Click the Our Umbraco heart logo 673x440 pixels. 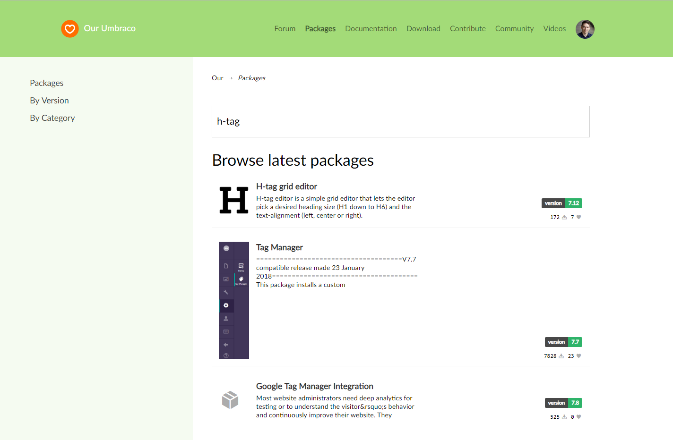point(70,29)
